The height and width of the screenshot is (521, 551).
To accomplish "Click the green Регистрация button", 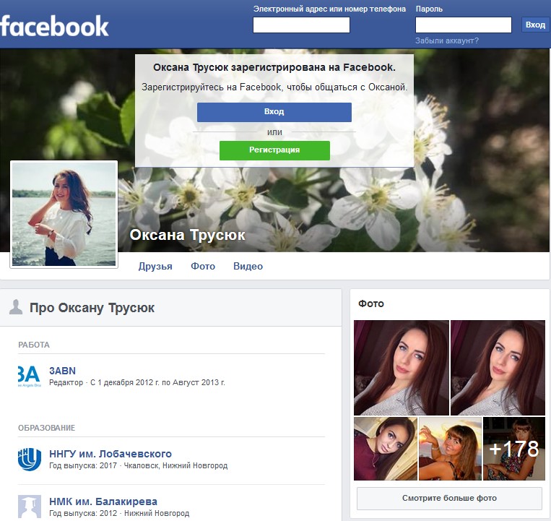I will 274,150.
